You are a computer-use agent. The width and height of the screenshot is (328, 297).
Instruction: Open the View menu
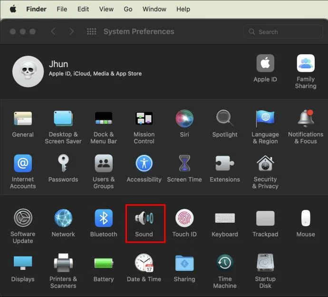coord(106,9)
